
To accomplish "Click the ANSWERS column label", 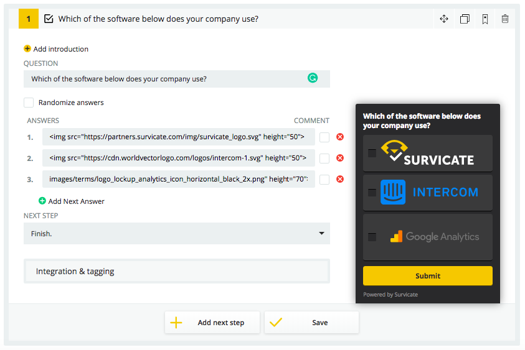I will (43, 121).
